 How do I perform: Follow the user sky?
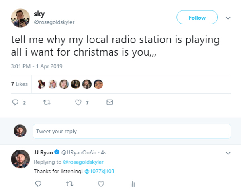pyautogui.click(x=197, y=18)
